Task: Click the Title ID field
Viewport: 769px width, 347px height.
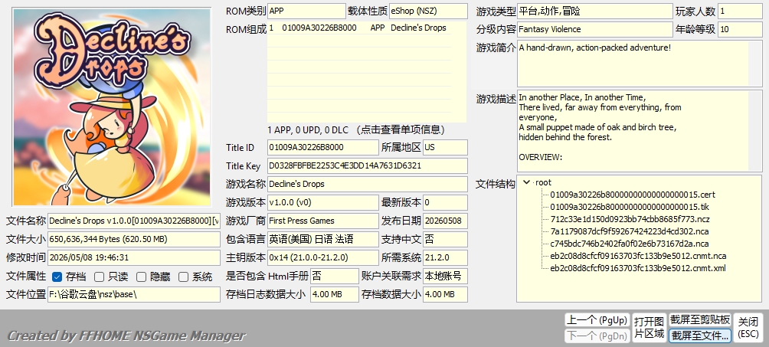Action: tap(322, 147)
